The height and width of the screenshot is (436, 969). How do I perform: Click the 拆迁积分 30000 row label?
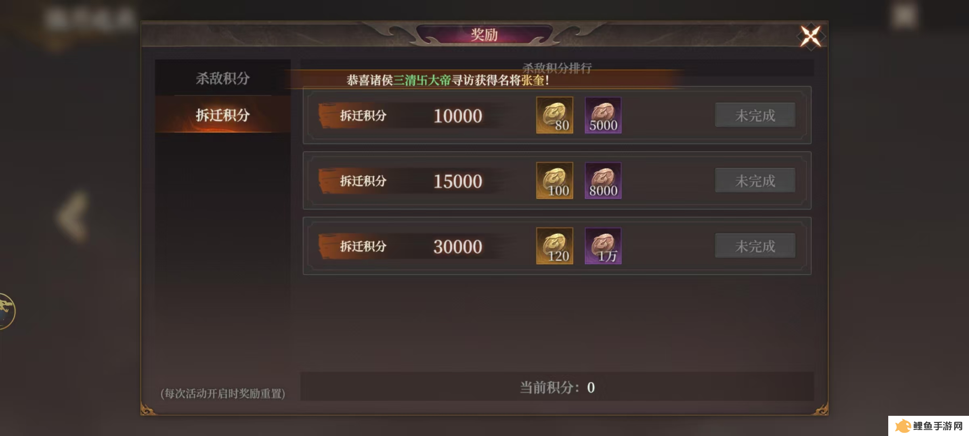click(363, 247)
